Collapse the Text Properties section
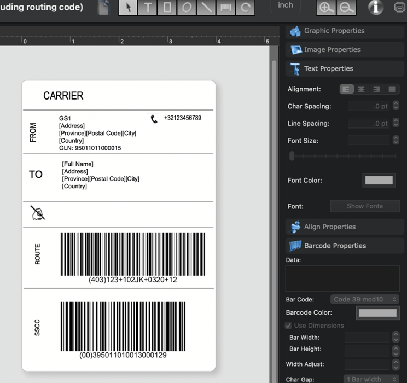The width and height of the screenshot is (407, 383). (x=345, y=68)
